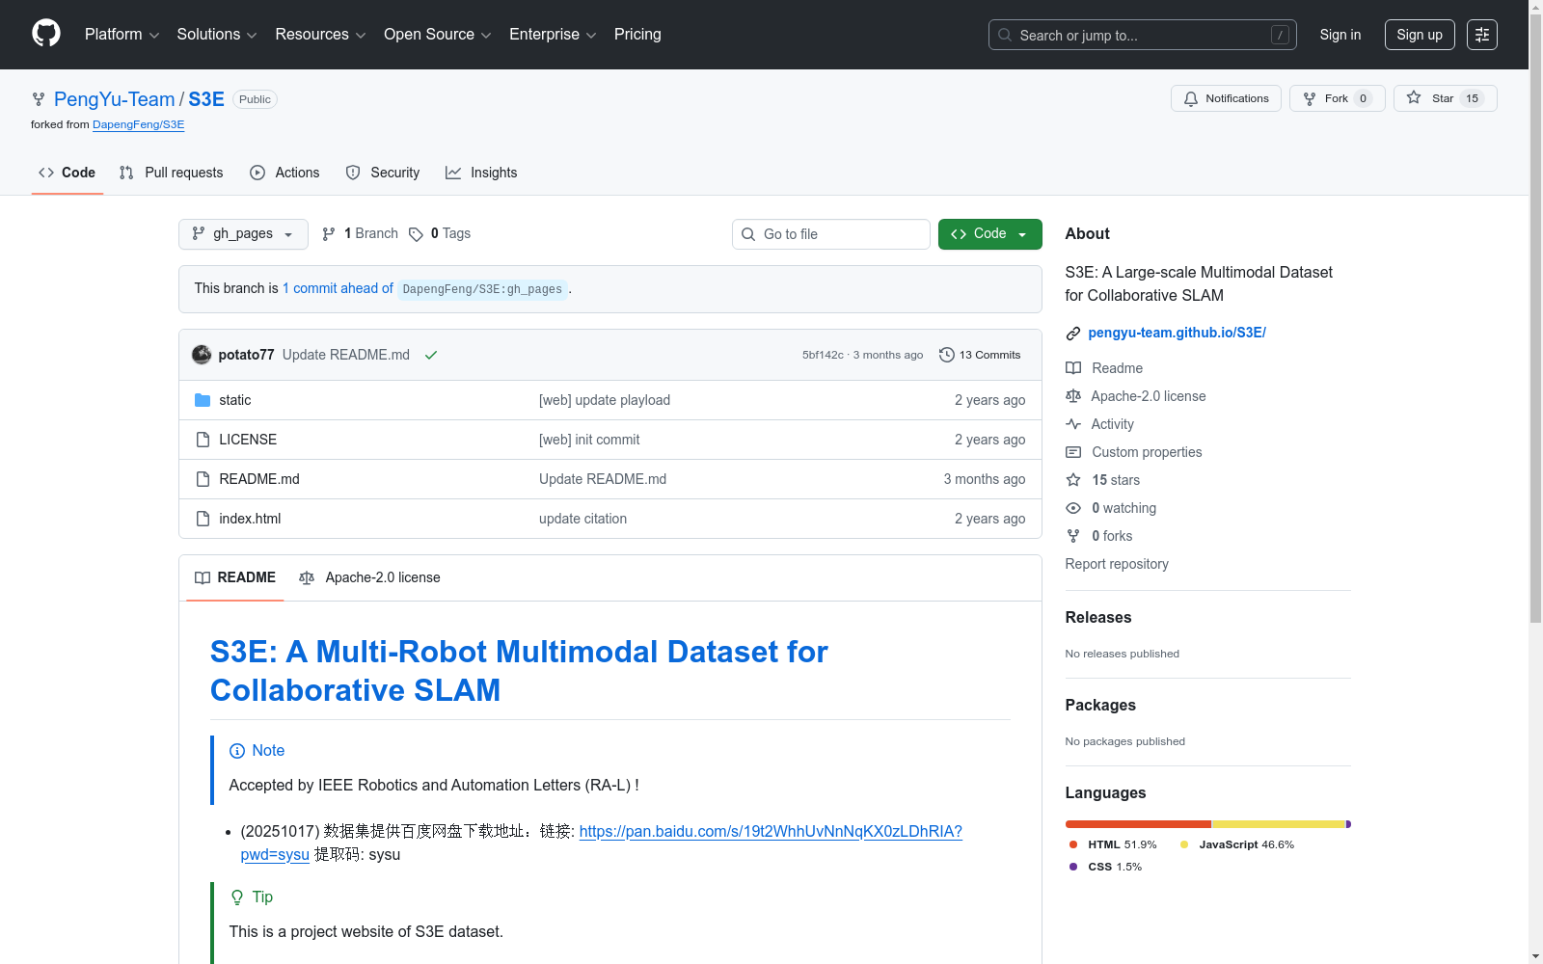Click the branch icon next to 1 Branch

click(329, 234)
